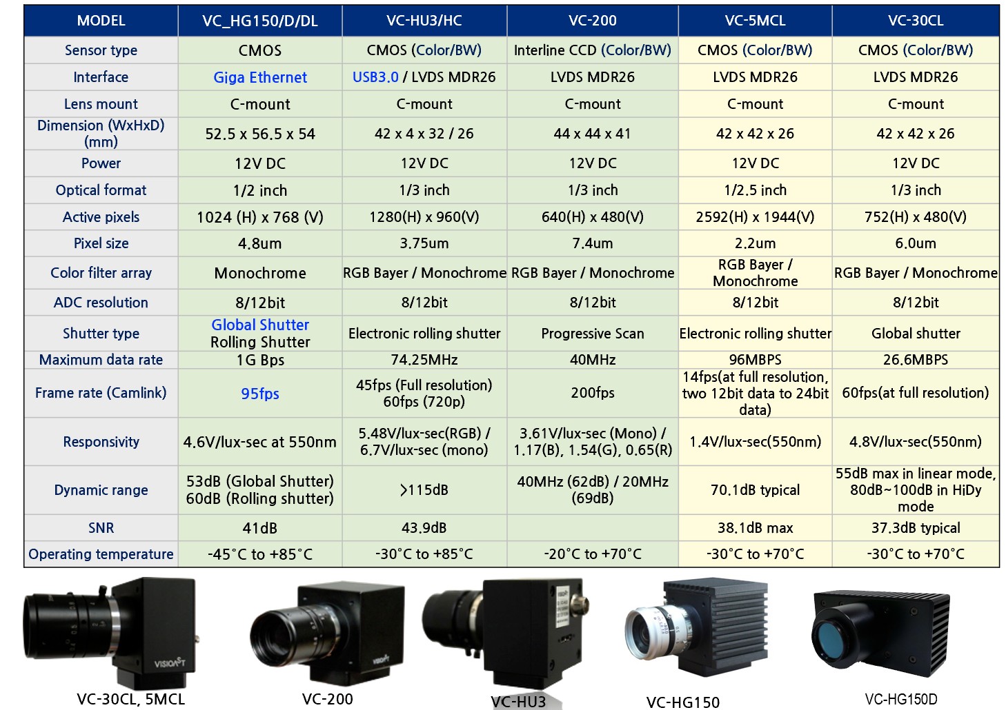Image resolution: width=1006 pixels, height=710 pixels.
Task: Select the VC-30CL column header
Action: [916, 21]
